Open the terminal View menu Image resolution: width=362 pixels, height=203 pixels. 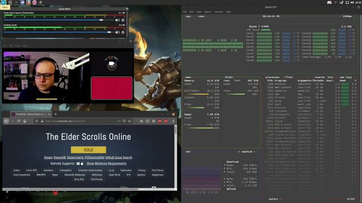click(x=199, y=12)
